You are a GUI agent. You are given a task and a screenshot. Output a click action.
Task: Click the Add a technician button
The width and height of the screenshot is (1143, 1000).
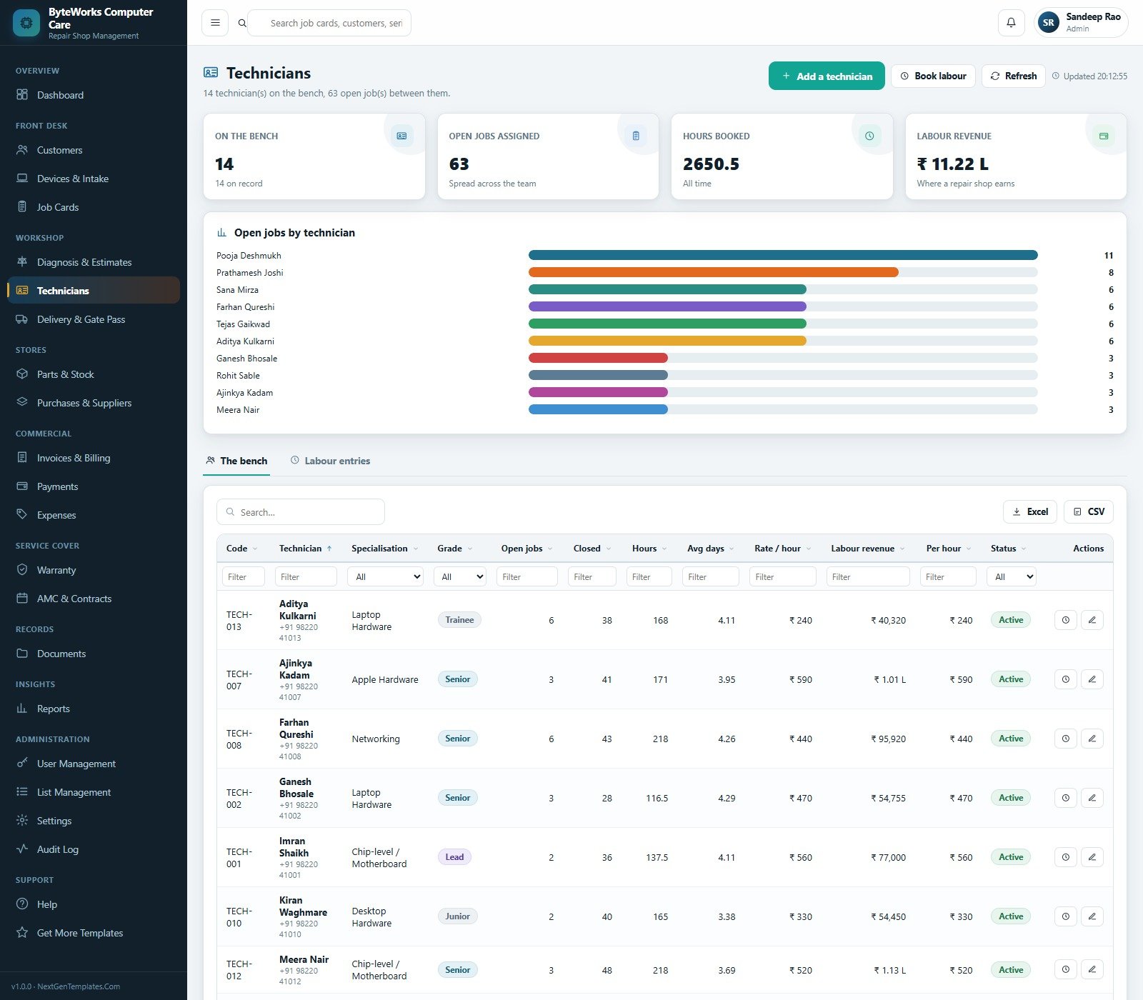pyautogui.click(x=827, y=76)
